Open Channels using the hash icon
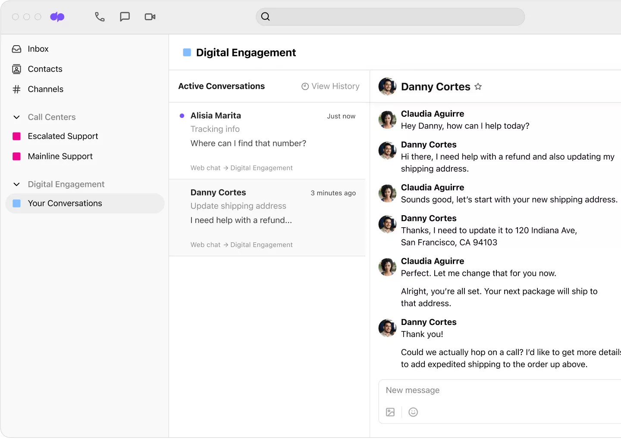Viewport: 621px width, 439px height. pos(16,89)
